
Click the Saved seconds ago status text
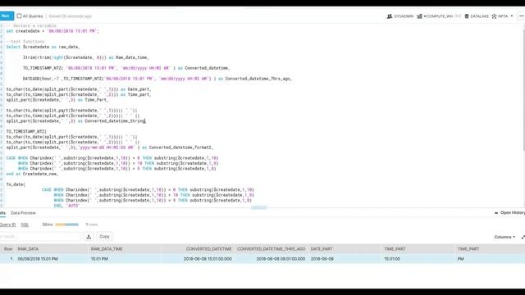(70, 16)
